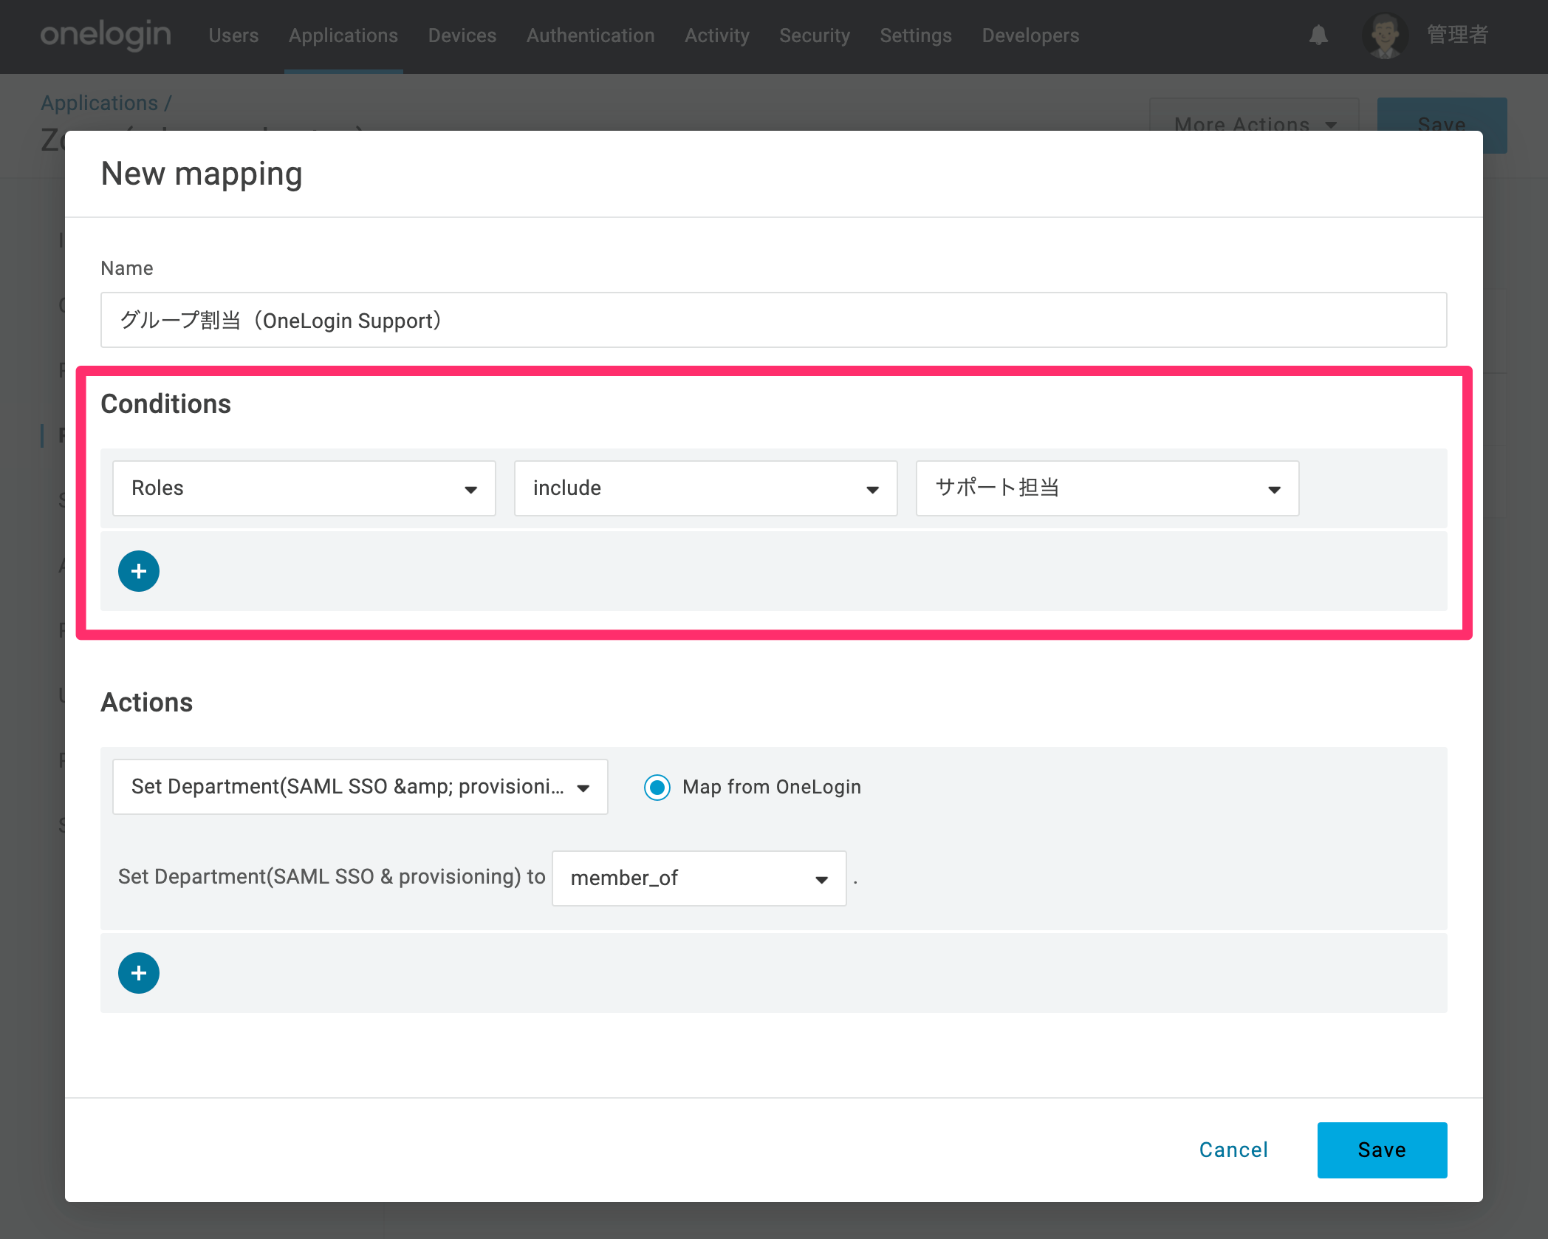Open the Devices menu
1548x1239 pixels.
[x=462, y=35]
